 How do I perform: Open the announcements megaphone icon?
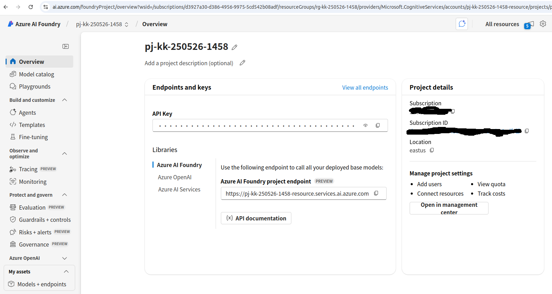pyautogui.click(x=529, y=25)
